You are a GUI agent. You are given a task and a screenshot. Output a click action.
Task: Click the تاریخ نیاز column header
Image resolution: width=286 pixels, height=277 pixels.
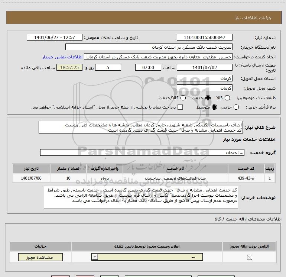[x=31, y=168]
